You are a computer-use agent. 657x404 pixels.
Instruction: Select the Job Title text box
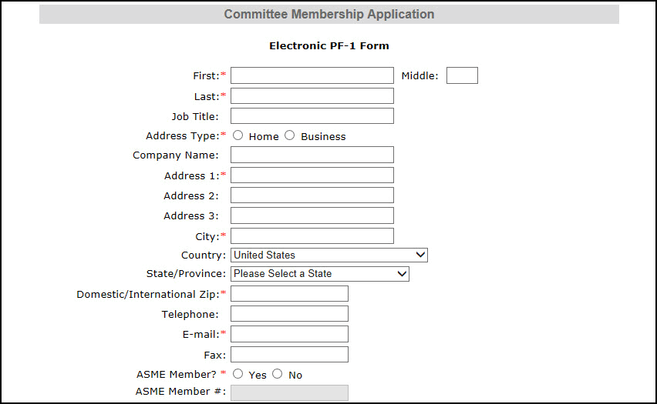pos(312,116)
